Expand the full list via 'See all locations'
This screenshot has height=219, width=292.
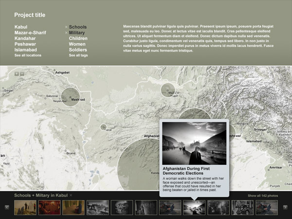(x=28, y=55)
